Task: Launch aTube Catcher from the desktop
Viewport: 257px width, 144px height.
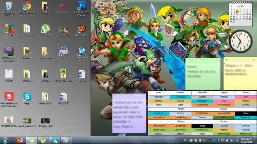Action: pos(82,30)
